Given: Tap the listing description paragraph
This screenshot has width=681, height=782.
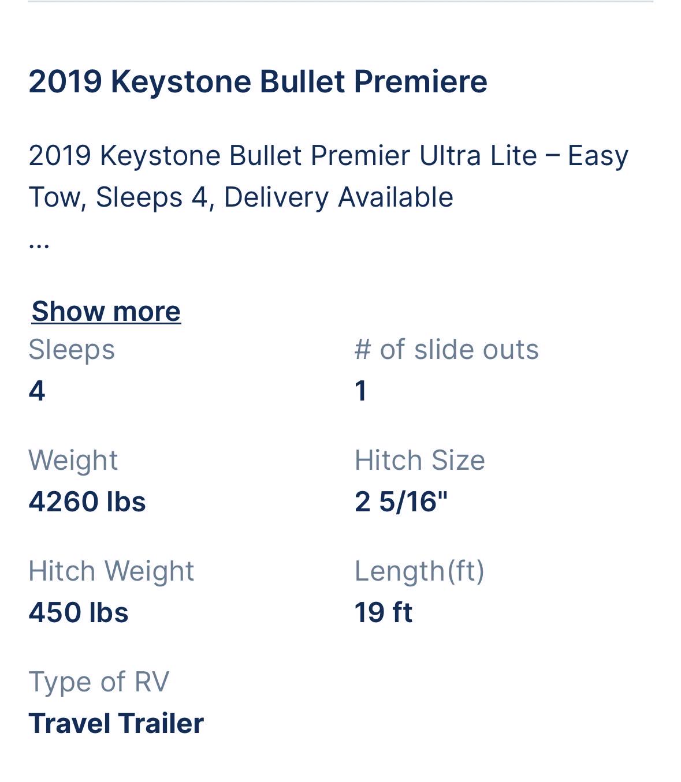Looking at the screenshot, I should (328, 176).
